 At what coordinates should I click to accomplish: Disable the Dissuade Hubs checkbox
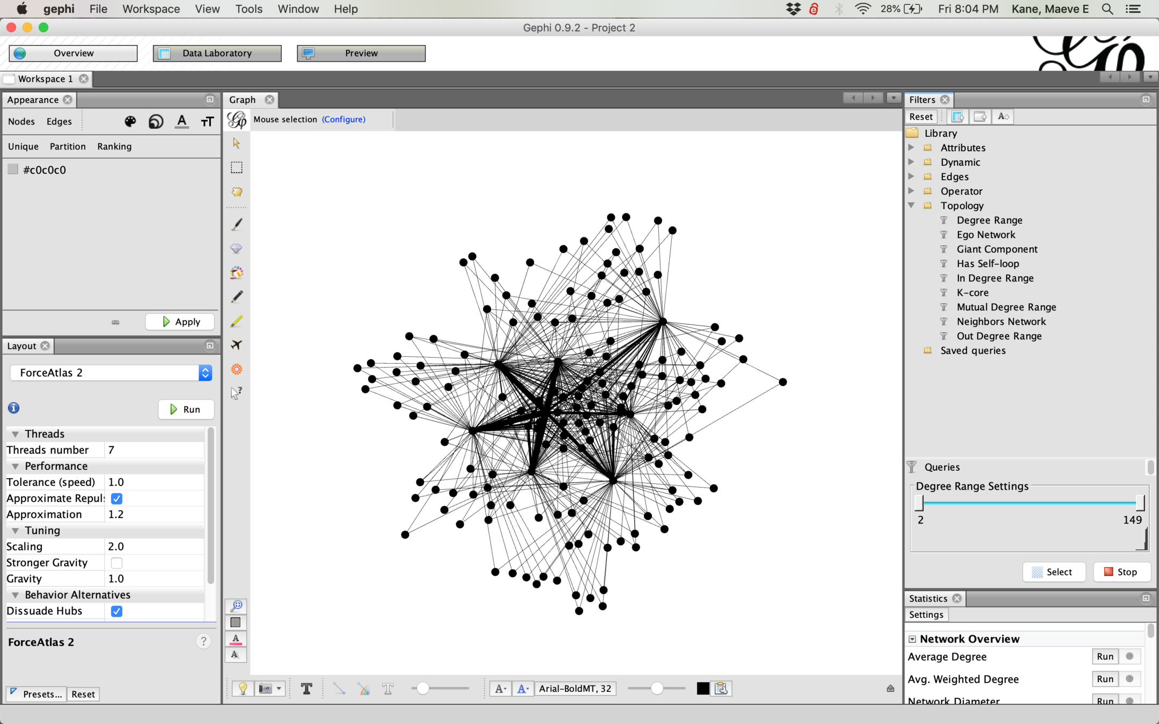[116, 611]
